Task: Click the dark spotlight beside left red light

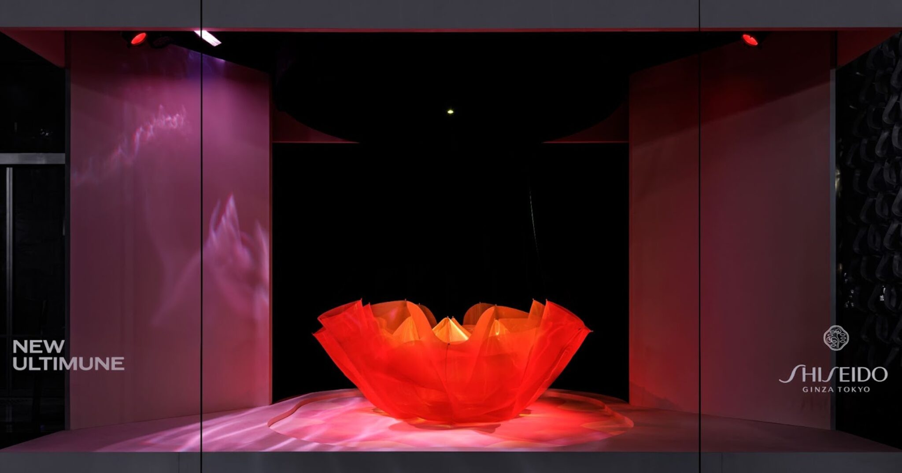Action: point(162,41)
